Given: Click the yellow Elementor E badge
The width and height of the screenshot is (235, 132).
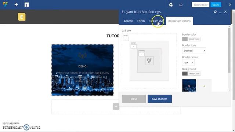Looking at the screenshot, I should (x=22, y=17).
